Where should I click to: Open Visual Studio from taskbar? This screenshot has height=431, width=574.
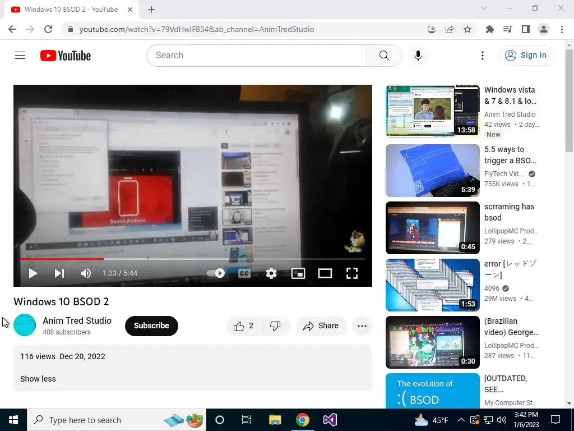(x=330, y=420)
